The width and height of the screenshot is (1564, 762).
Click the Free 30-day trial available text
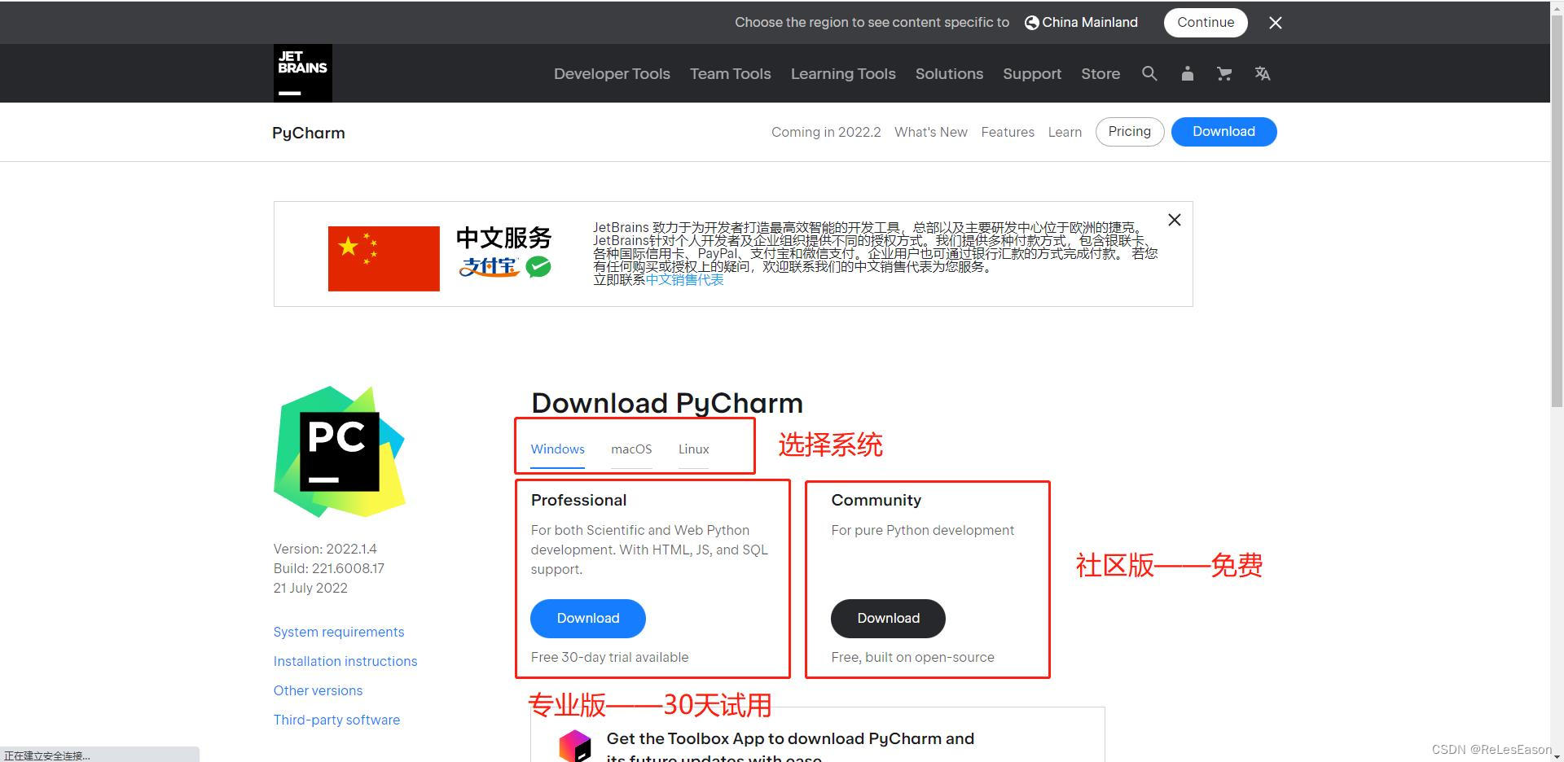(609, 657)
